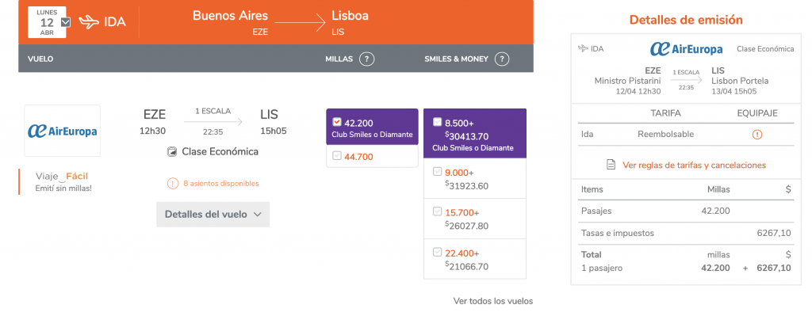Uncheck the 42.200 miles Club Smiles option
This screenshot has width=812, height=316.
click(x=336, y=122)
